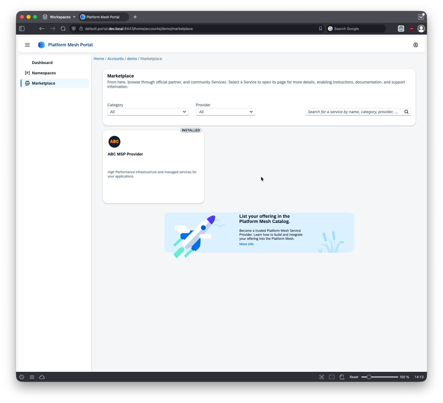Open the ABC MSP Provider logo icon
The width and height of the screenshot is (443, 403).
click(114, 142)
